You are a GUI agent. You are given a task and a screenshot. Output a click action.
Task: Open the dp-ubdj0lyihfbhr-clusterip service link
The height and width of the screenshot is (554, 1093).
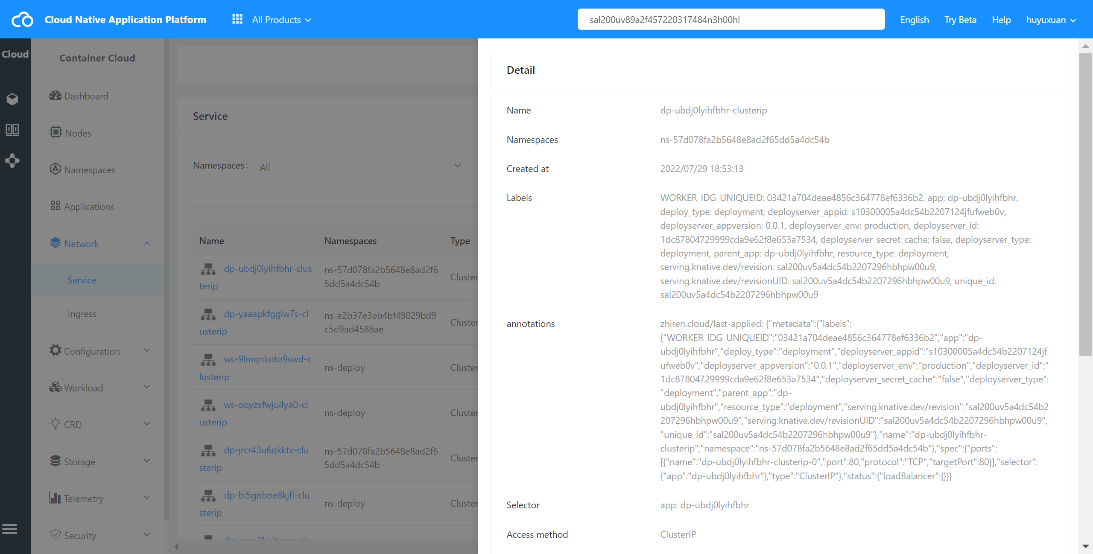[x=255, y=277]
